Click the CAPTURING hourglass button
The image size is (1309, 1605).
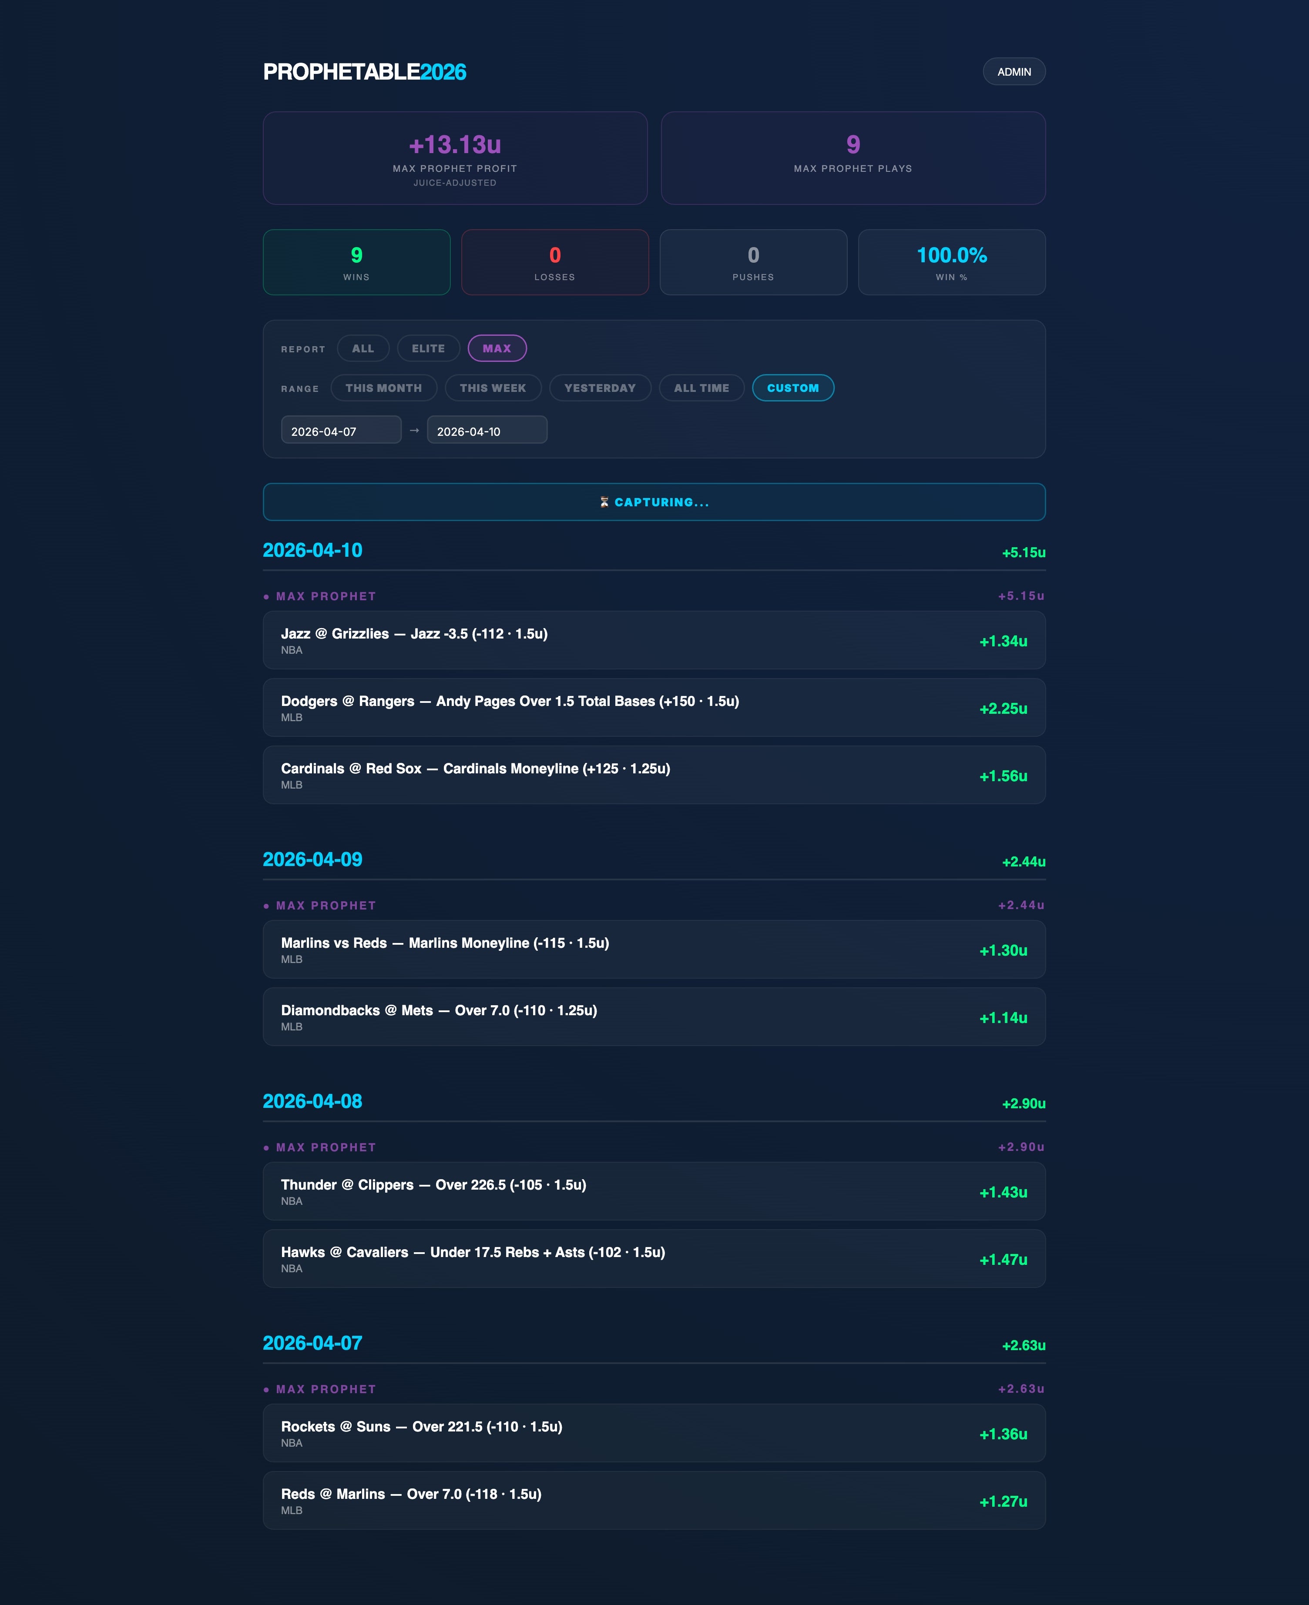[x=654, y=502]
